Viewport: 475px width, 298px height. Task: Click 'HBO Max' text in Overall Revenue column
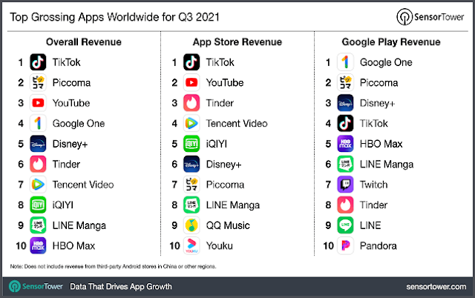coord(73,246)
